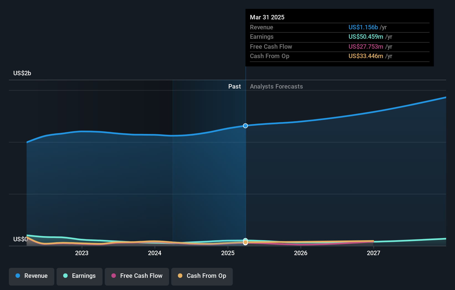The width and height of the screenshot is (455, 290).
Task: Toggle the Revenue legend button
Action: tap(32, 276)
